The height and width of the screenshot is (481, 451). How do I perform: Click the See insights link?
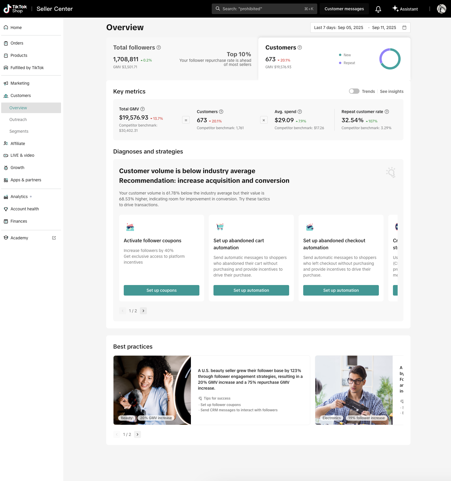[391, 91]
